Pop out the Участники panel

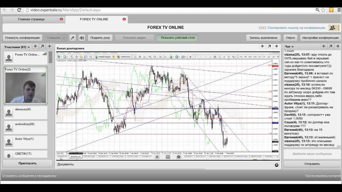pyautogui.click(x=42, y=46)
